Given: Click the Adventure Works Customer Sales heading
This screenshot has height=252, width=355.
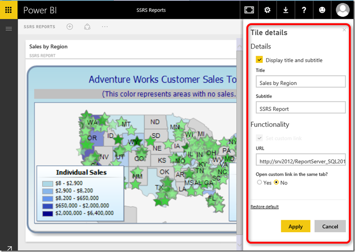Looking at the screenshot, I should [x=162, y=79].
